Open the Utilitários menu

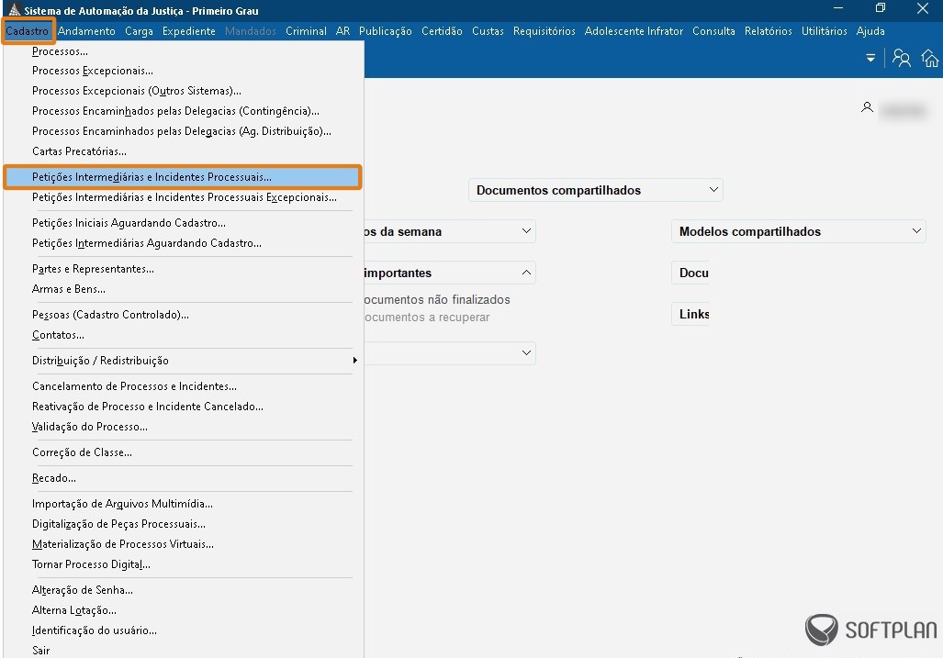(825, 31)
